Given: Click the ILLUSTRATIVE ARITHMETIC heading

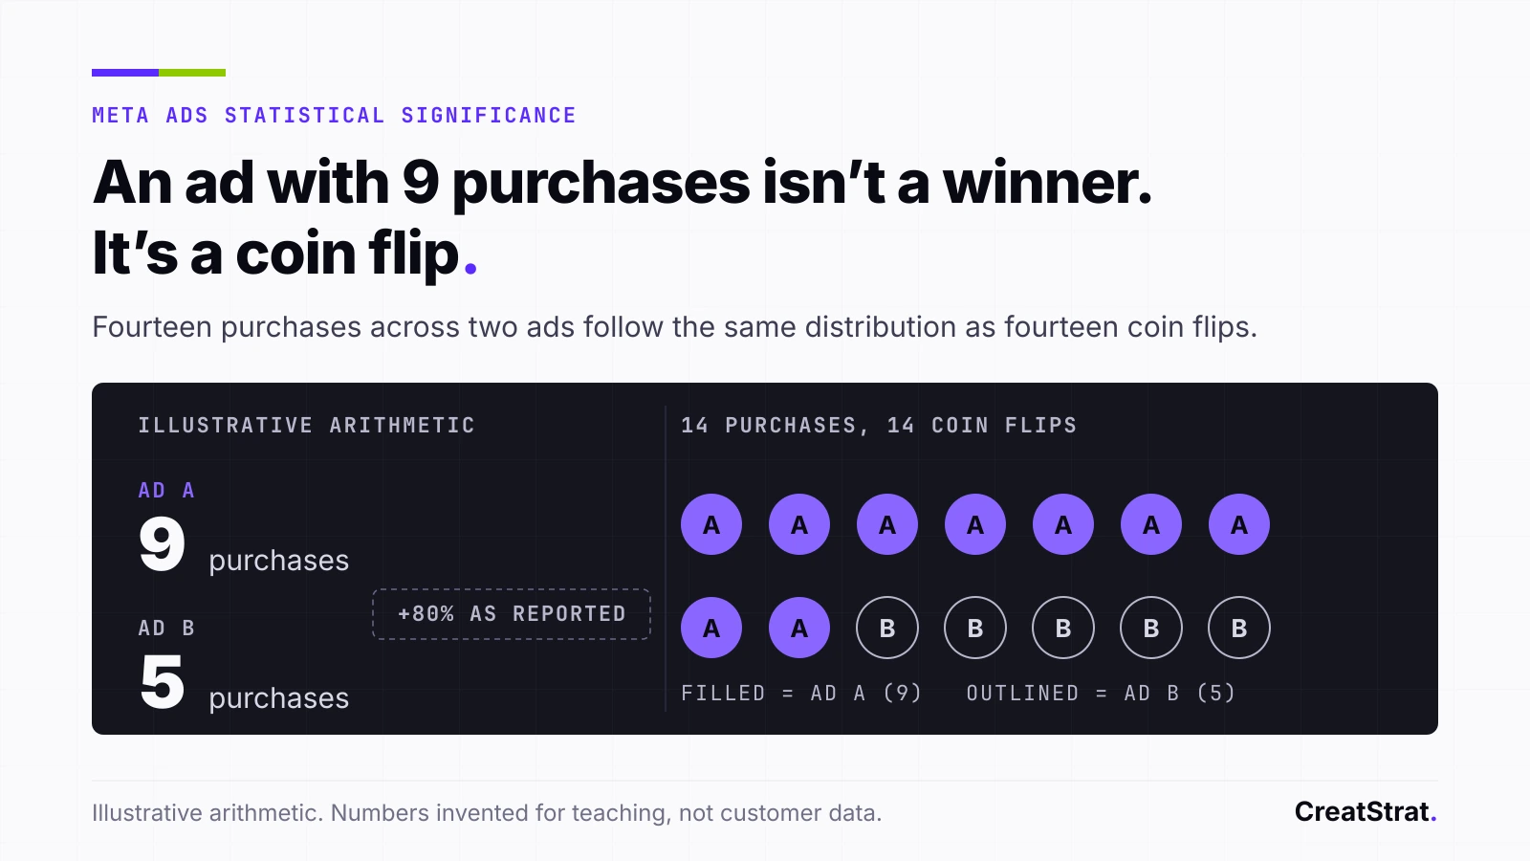Looking at the screenshot, I should [x=306, y=426].
